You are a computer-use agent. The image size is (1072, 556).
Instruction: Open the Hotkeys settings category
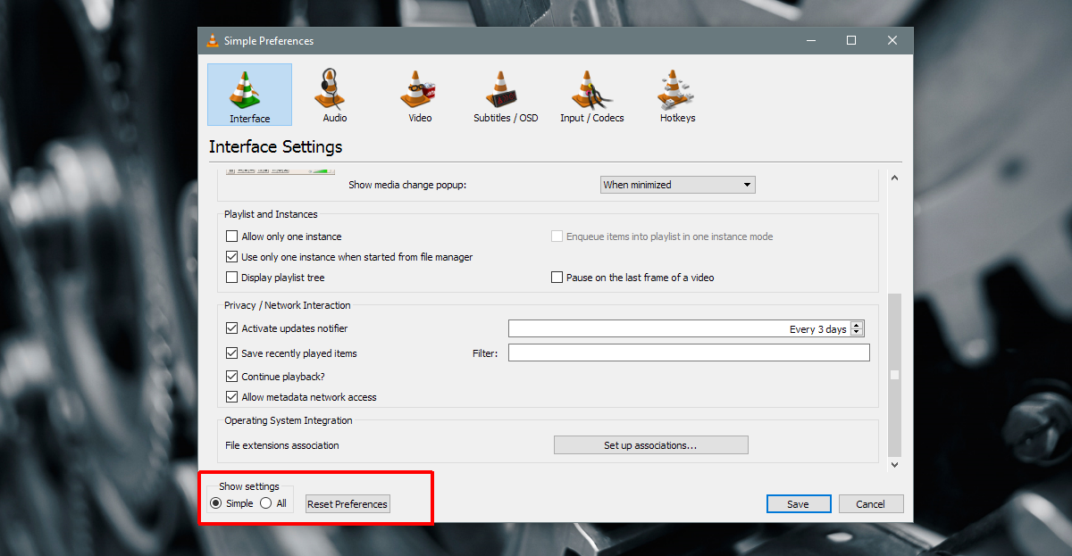pyautogui.click(x=677, y=95)
